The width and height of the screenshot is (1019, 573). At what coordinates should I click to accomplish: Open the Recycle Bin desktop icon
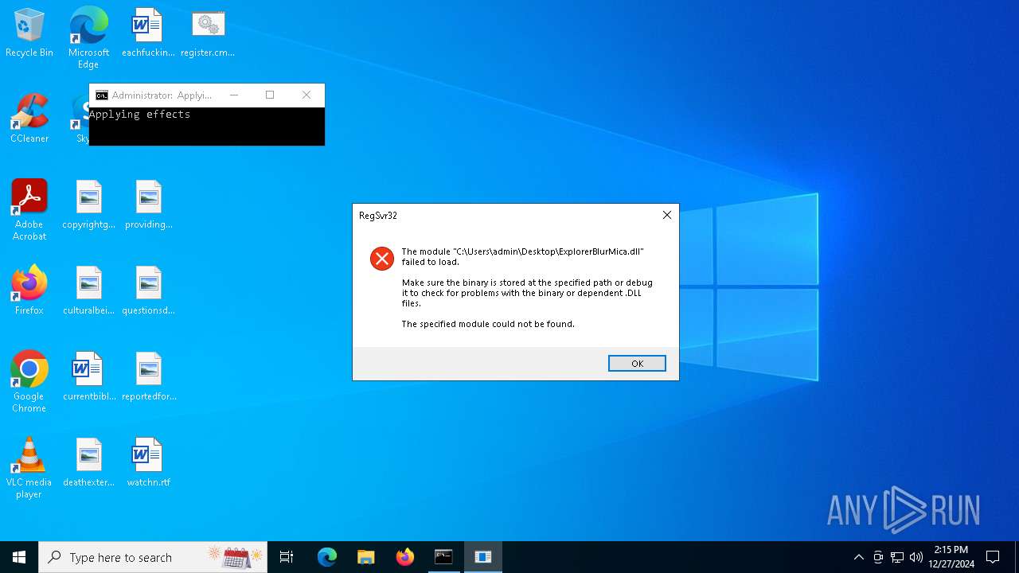point(29,33)
